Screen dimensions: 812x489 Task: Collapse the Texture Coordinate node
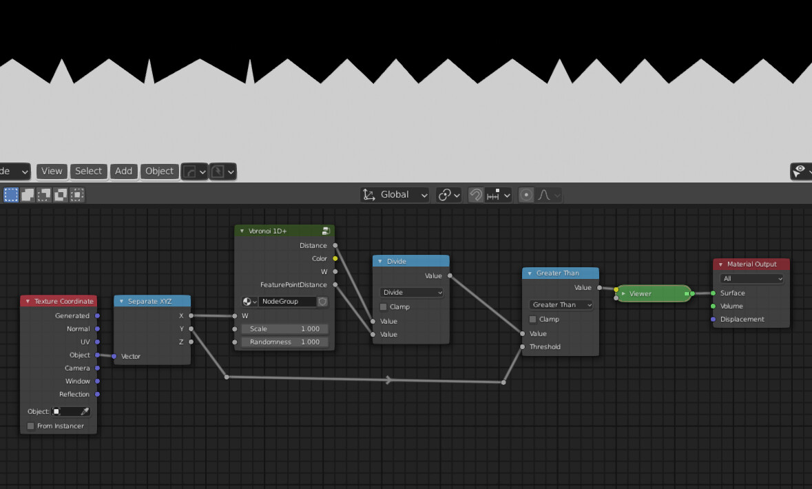(28, 301)
